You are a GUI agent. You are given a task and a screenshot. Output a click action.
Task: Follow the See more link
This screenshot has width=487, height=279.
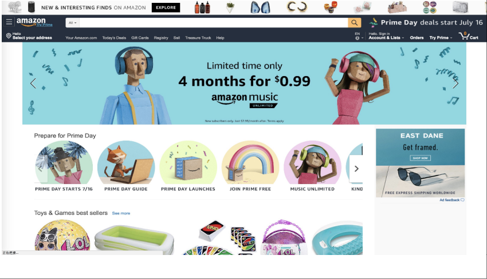pyautogui.click(x=121, y=213)
